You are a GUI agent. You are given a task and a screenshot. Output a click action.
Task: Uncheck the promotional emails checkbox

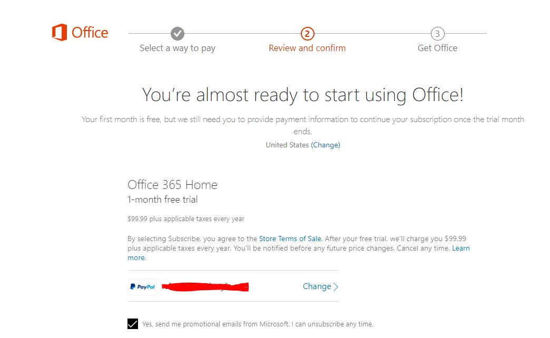(x=133, y=324)
